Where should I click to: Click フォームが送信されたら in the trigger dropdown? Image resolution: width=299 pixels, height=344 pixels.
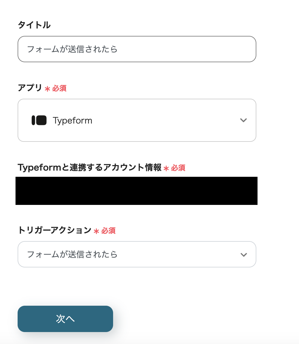(x=72, y=255)
